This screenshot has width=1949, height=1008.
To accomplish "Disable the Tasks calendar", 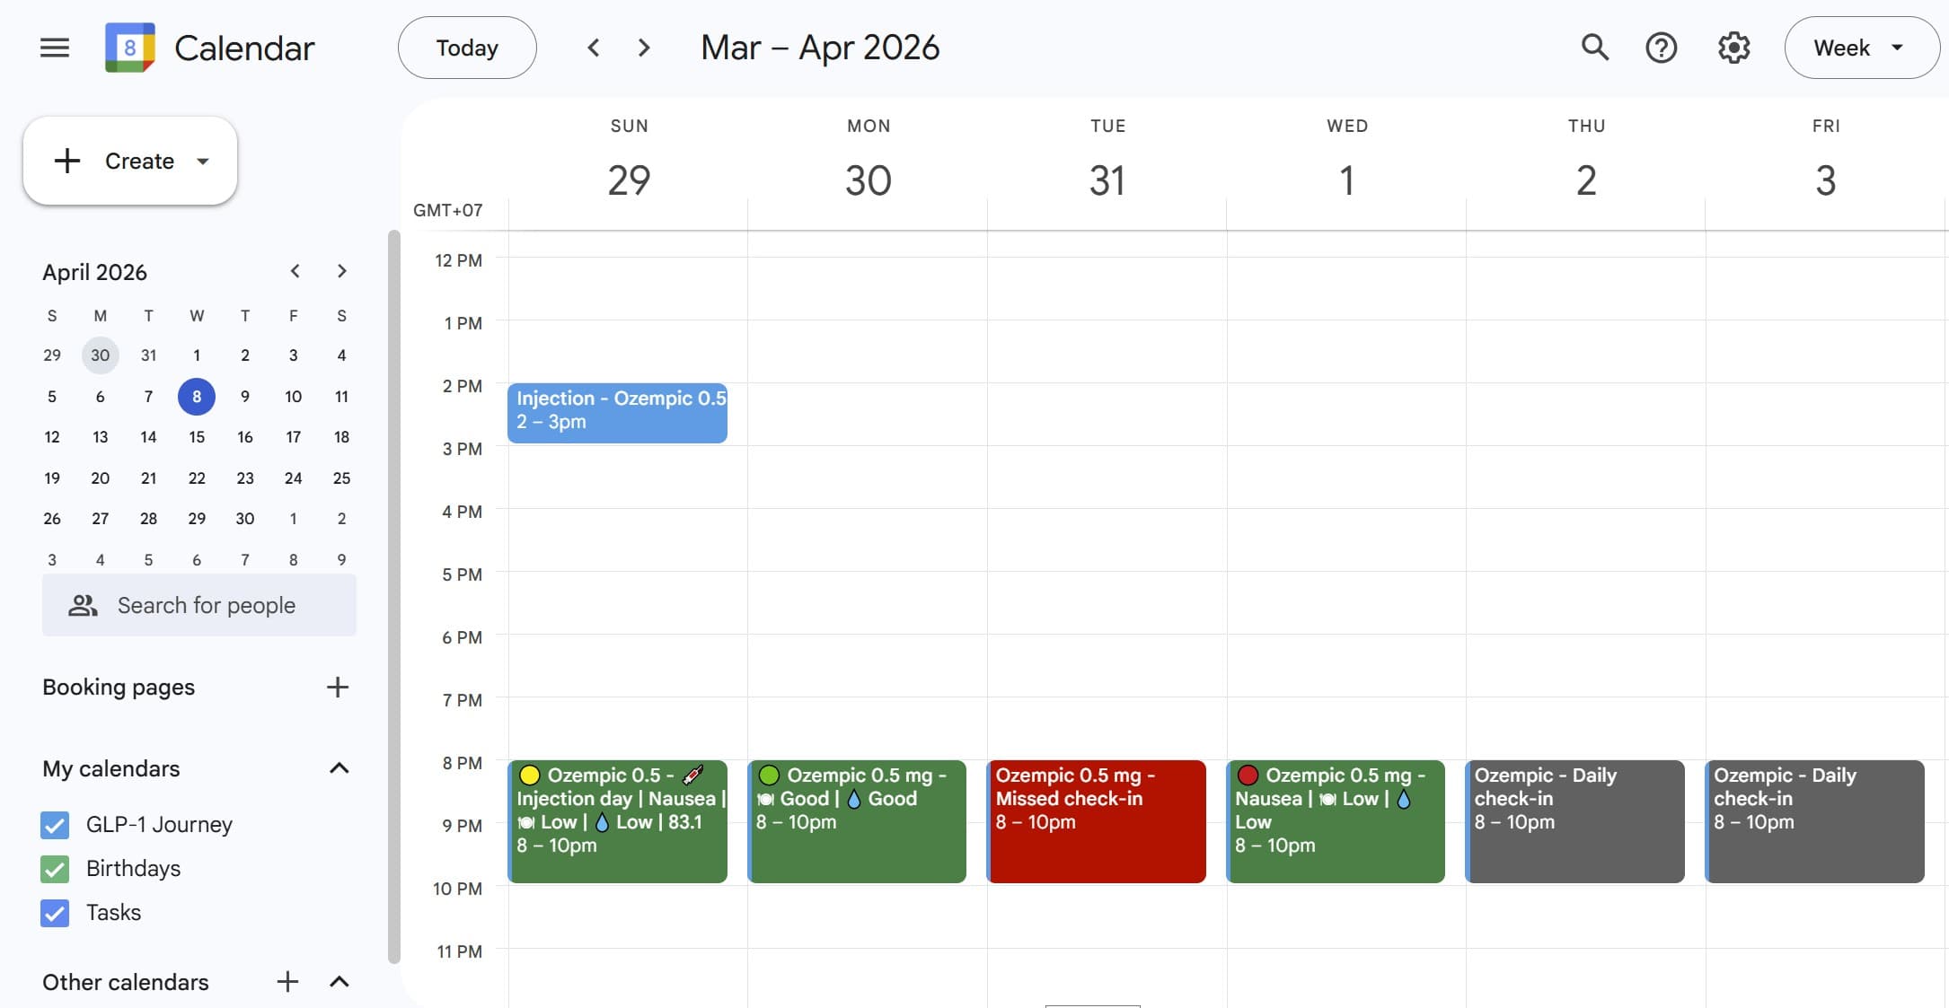I will tap(54, 913).
